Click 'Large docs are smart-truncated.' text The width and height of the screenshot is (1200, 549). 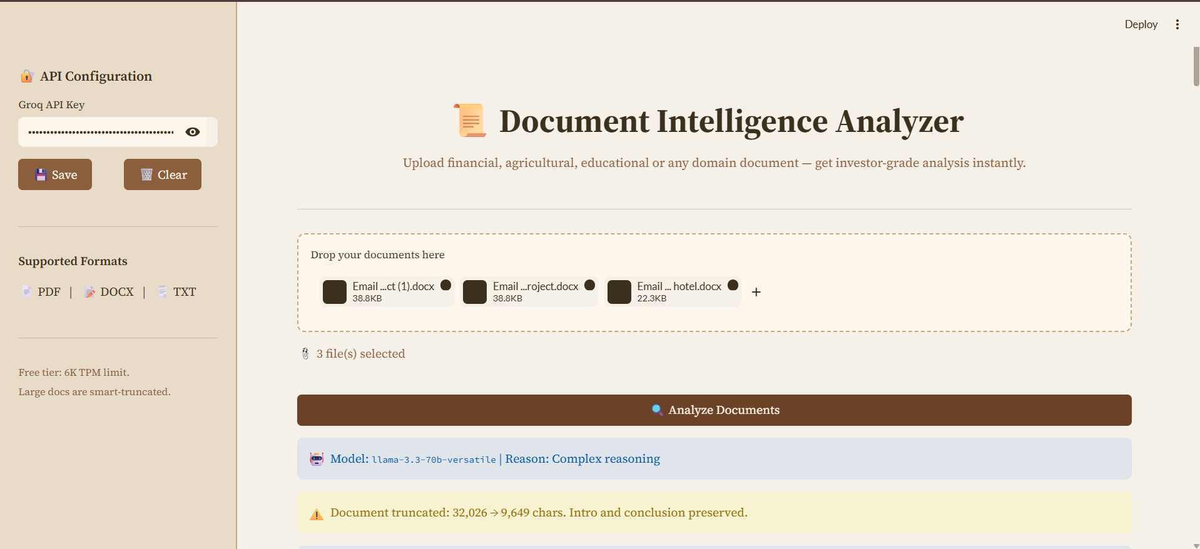[x=94, y=392]
